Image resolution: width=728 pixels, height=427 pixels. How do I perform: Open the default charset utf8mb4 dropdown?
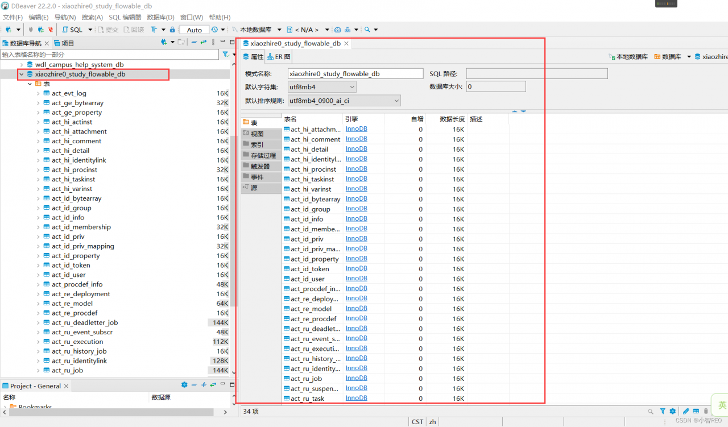click(x=322, y=87)
